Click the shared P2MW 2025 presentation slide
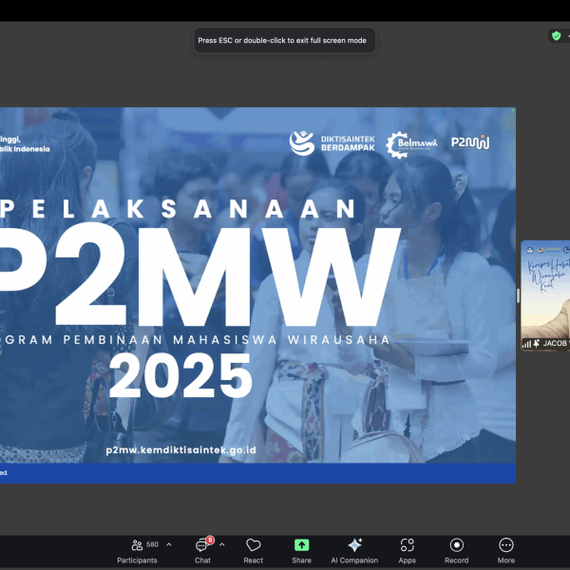This screenshot has height=570, width=570. [257, 295]
